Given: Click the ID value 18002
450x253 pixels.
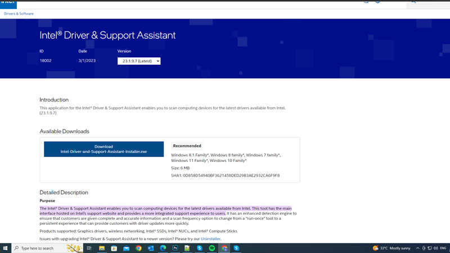Looking at the screenshot, I should point(46,61).
